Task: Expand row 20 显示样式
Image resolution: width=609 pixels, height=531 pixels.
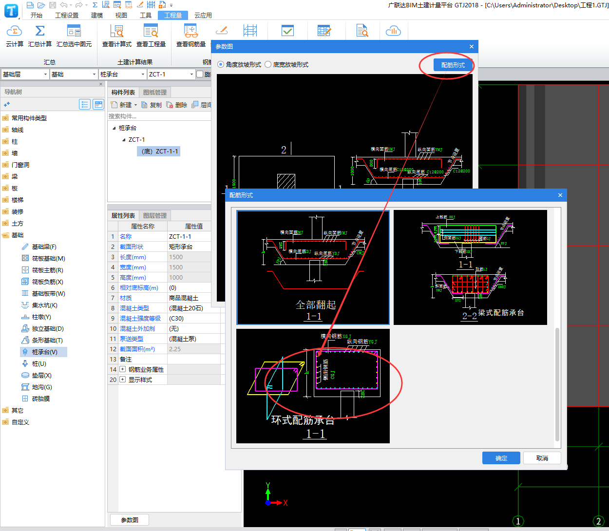Action: (122, 379)
